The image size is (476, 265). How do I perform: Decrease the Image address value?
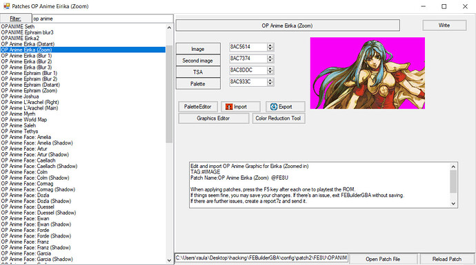click(x=270, y=49)
